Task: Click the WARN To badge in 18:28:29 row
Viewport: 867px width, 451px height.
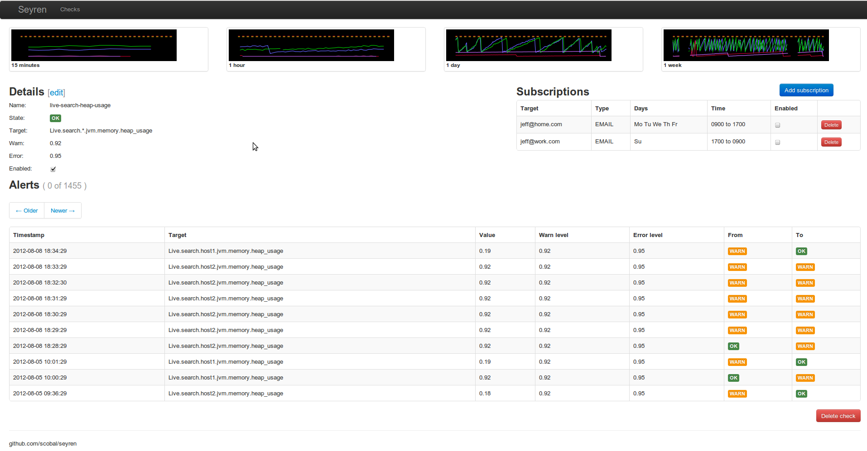Action: [x=805, y=346]
